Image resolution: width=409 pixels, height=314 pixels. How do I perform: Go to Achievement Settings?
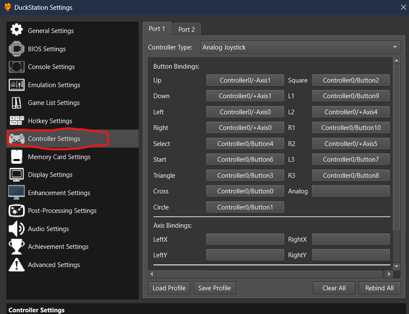[72, 247]
